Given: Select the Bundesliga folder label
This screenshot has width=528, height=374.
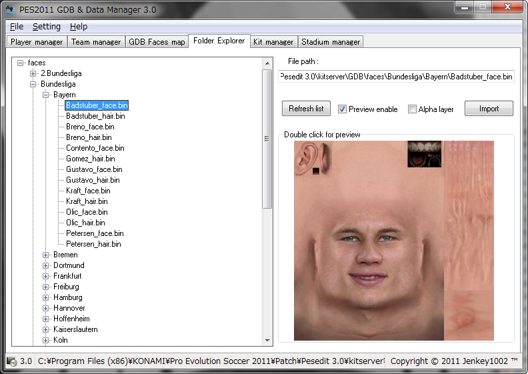Looking at the screenshot, I should [58, 84].
